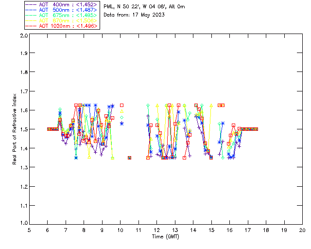Click the AOT 870nm legend entry

coord(62,20)
